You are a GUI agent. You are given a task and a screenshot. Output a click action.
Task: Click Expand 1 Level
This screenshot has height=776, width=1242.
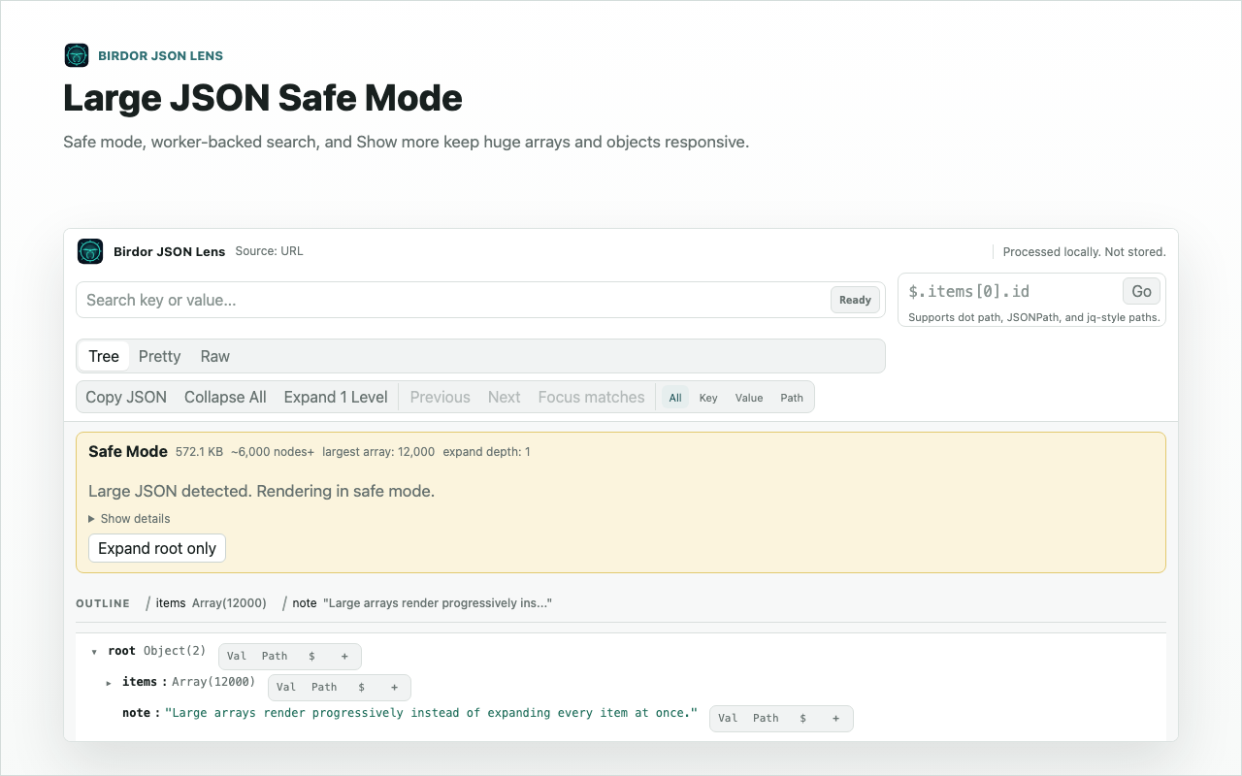point(336,397)
